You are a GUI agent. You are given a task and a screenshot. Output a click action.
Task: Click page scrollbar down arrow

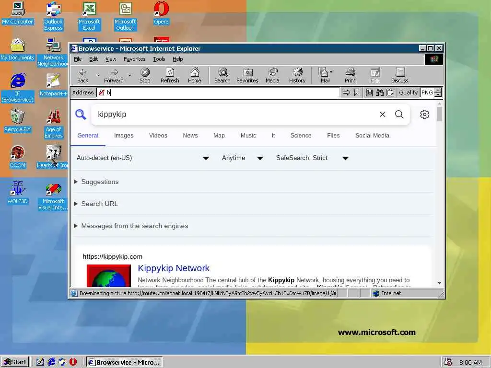point(439,283)
